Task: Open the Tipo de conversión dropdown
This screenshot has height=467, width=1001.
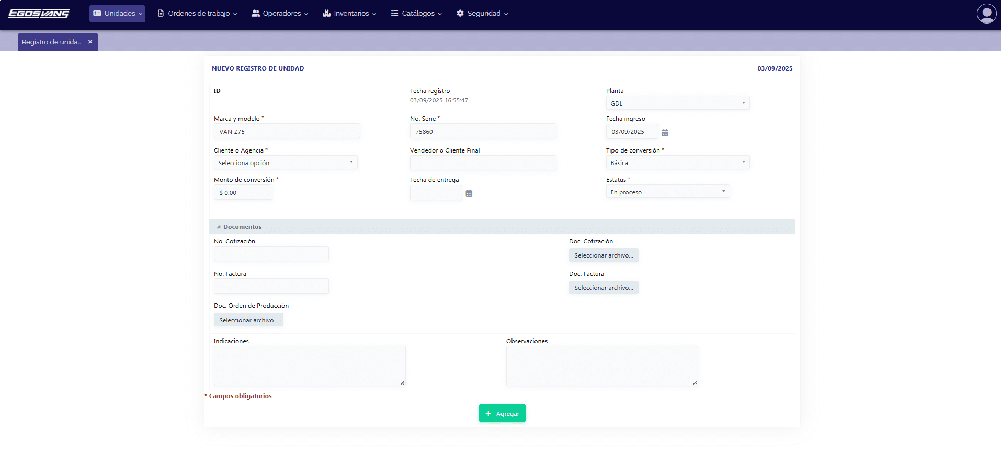Action: pos(677,162)
